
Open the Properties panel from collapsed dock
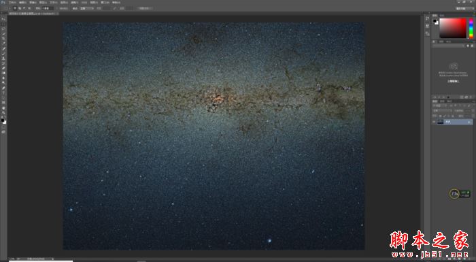coord(428,26)
